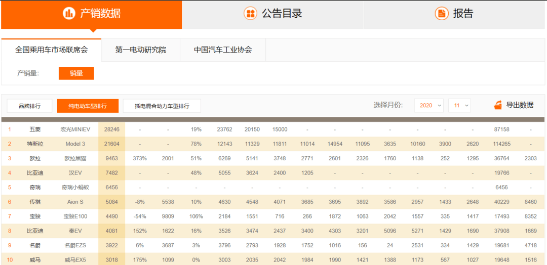Click the 秦EV model name

click(75, 231)
